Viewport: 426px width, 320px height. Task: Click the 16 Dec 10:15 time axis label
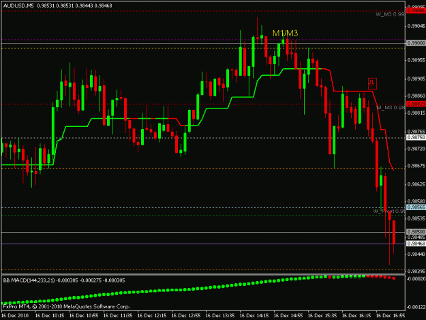pyautogui.click(x=50, y=316)
